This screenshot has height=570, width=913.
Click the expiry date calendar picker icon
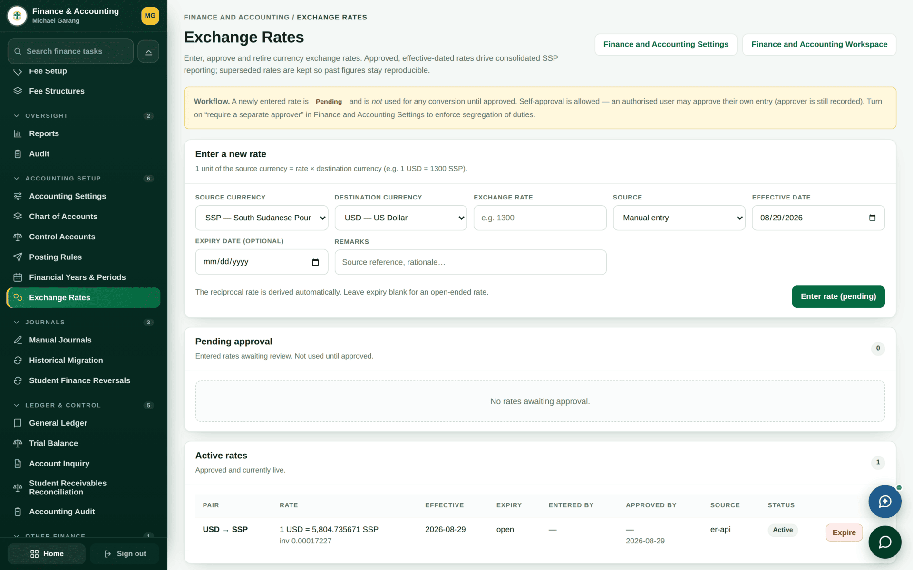coord(315,262)
